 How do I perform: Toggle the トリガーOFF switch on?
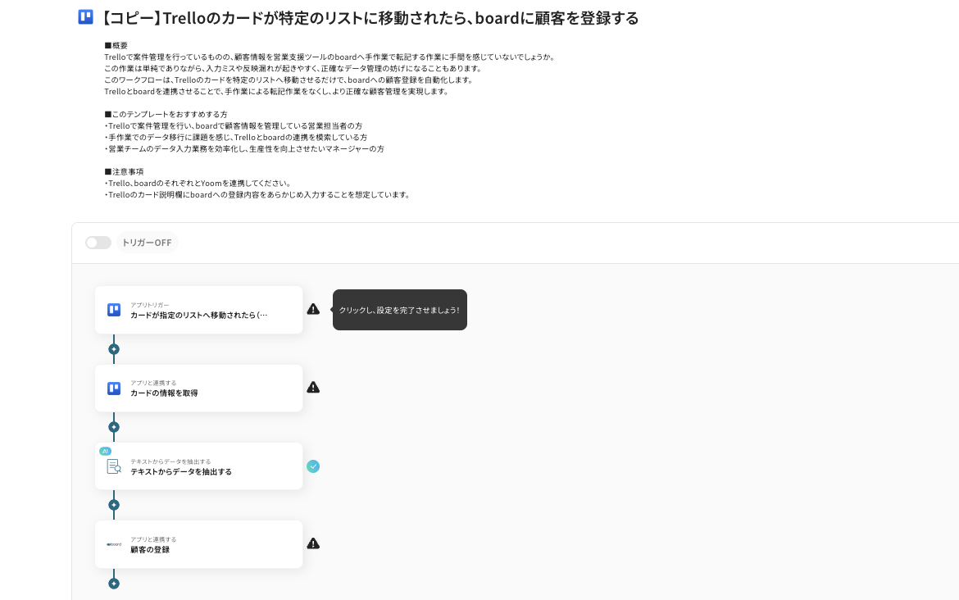pyautogui.click(x=98, y=243)
